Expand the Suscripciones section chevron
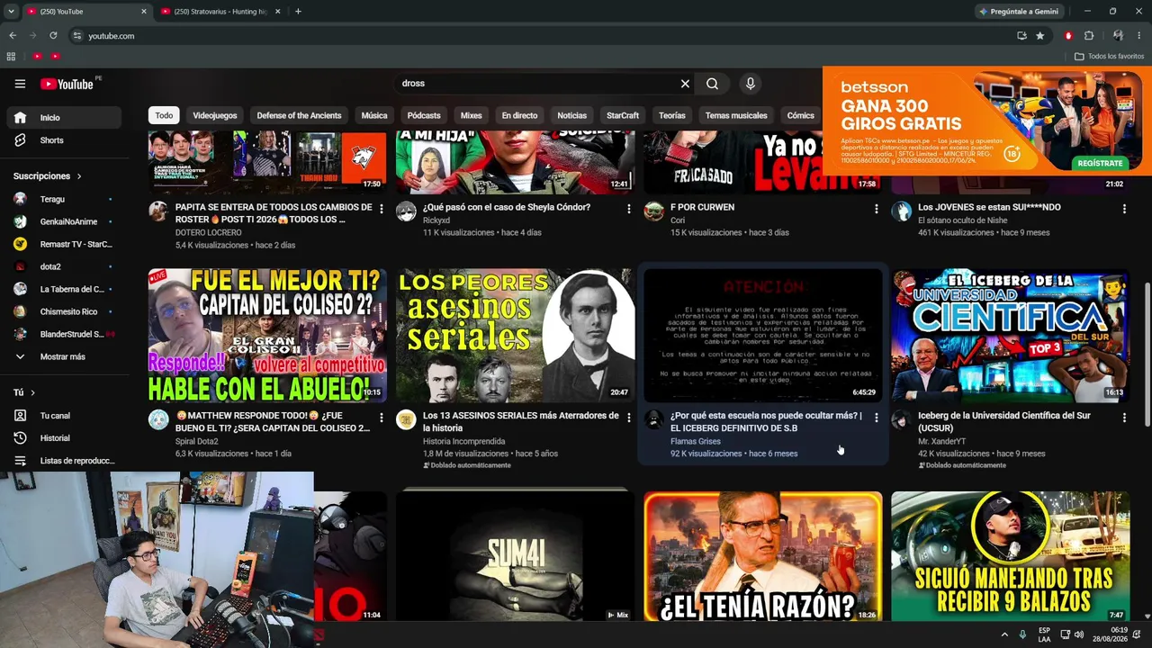Image resolution: width=1152 pixels, height=648 pixels. point(79,176)
